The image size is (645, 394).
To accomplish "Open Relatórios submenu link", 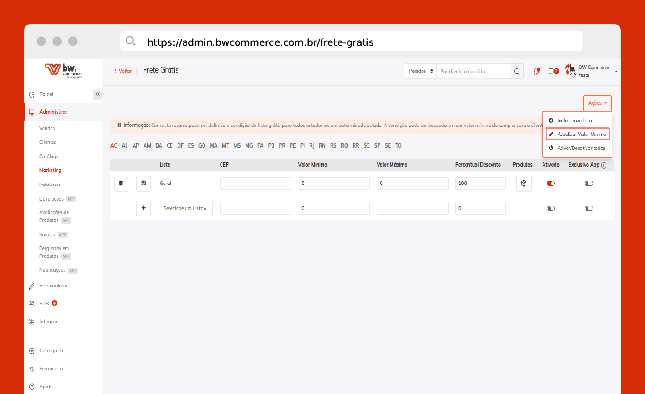I will coord(50,184).
